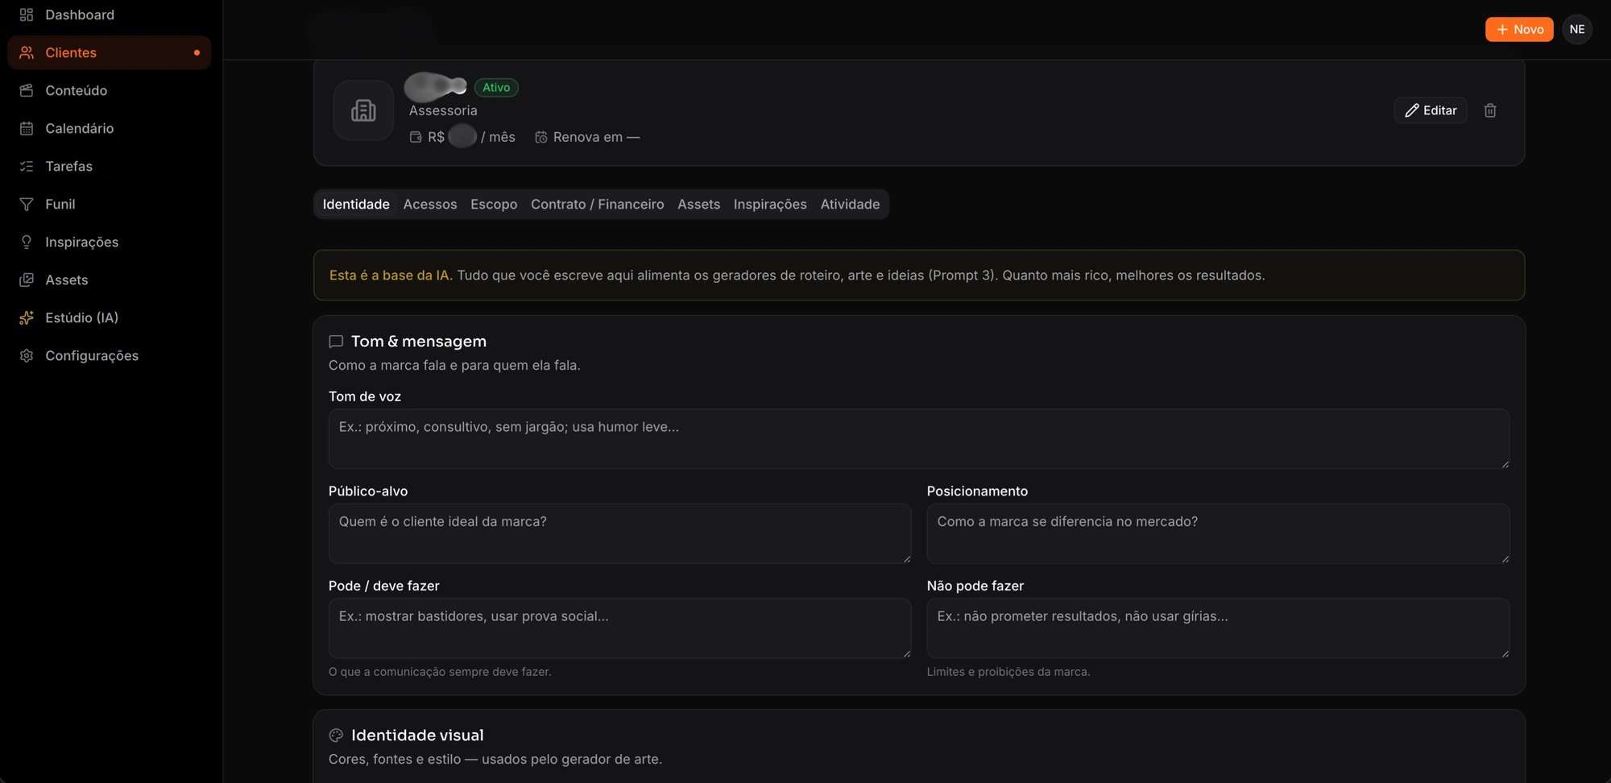Viewport: 1611px width, 783px height.
Task: Click the Funil funnel icon
Action: 27,204
